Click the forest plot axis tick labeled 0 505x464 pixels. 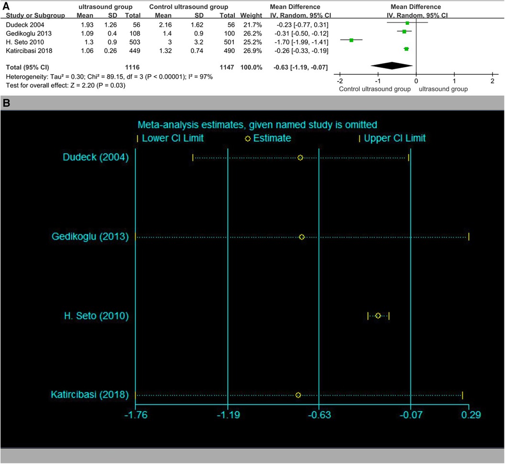click(x=417, y=81)
